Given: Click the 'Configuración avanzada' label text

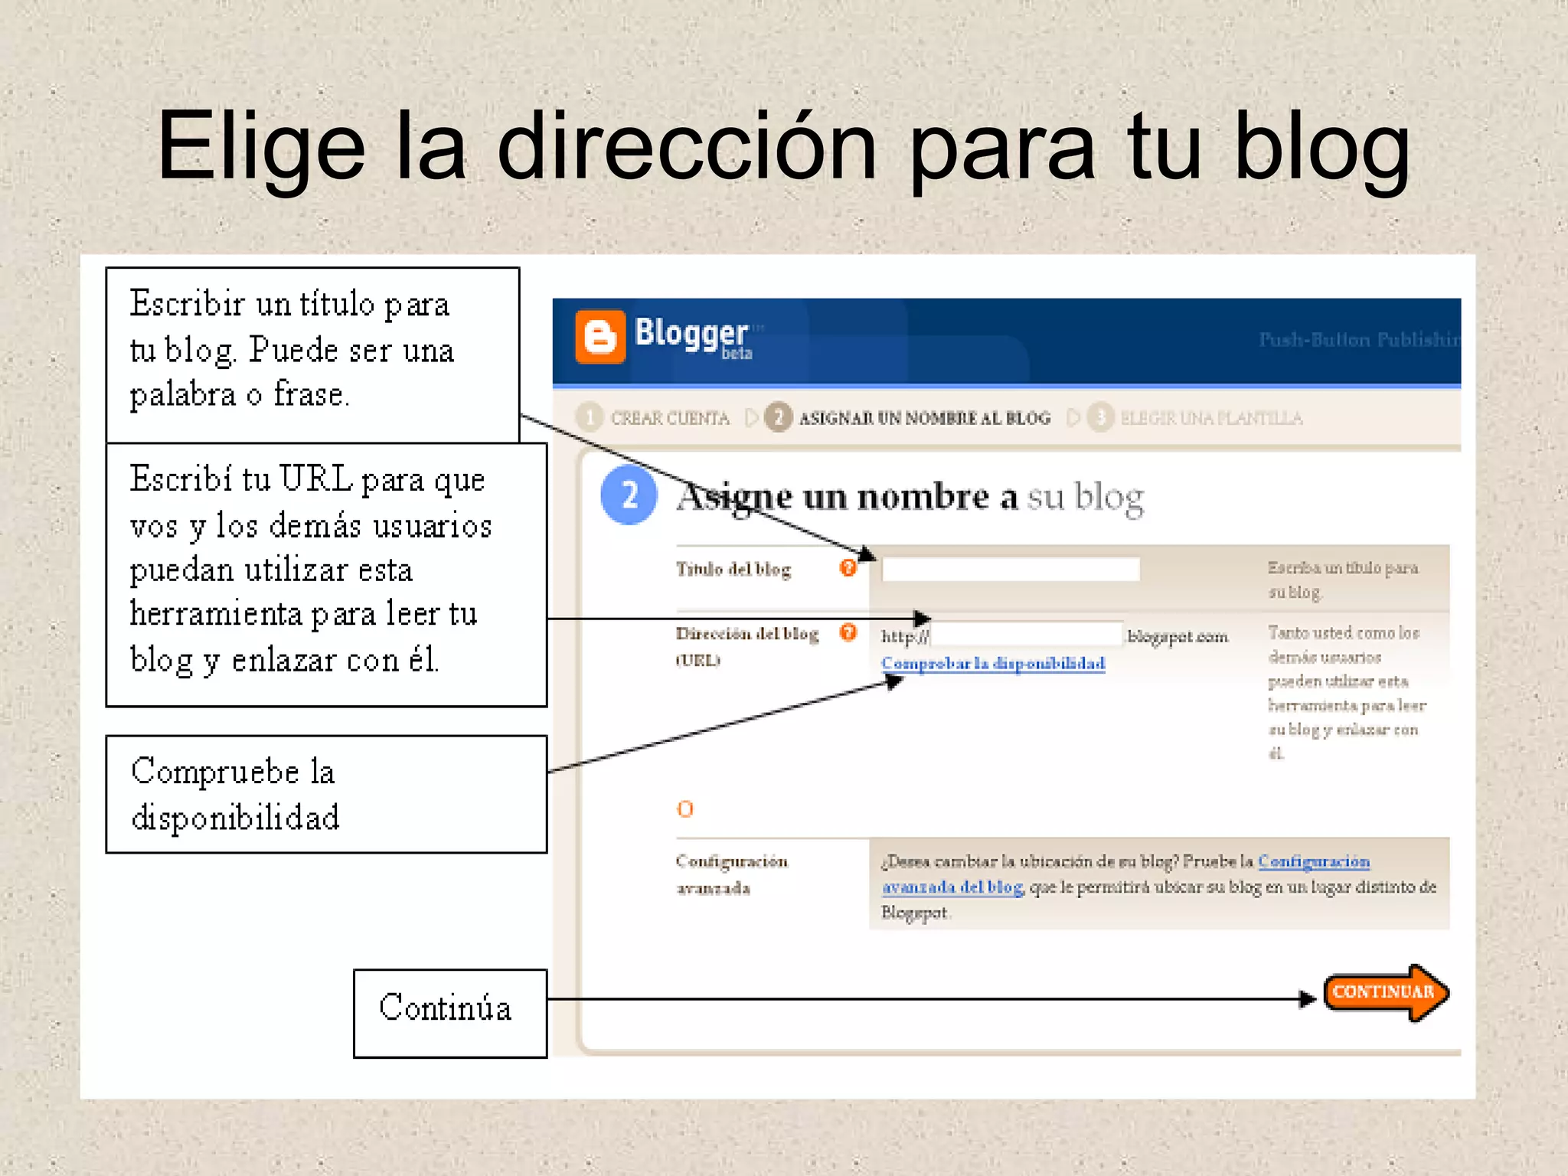Looking at the screenshot, I should [x=732, y=874].
